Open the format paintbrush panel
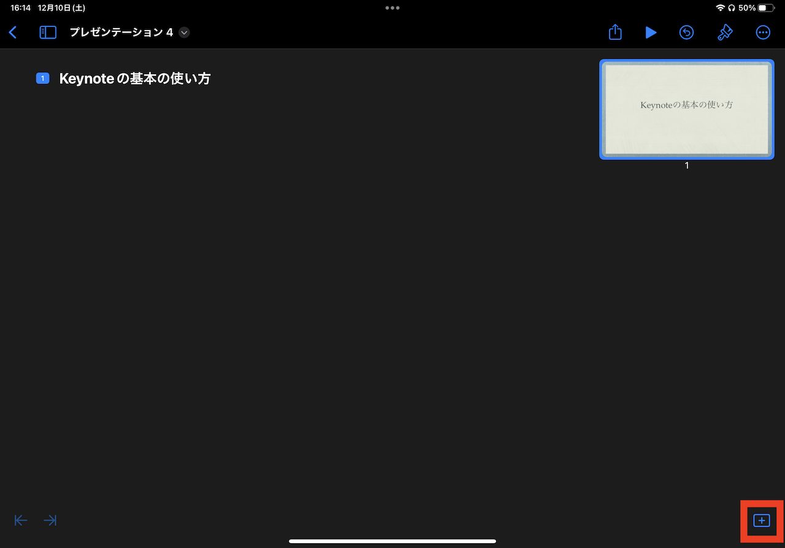This screenshot has height=548, width=785. pos(725,32)
